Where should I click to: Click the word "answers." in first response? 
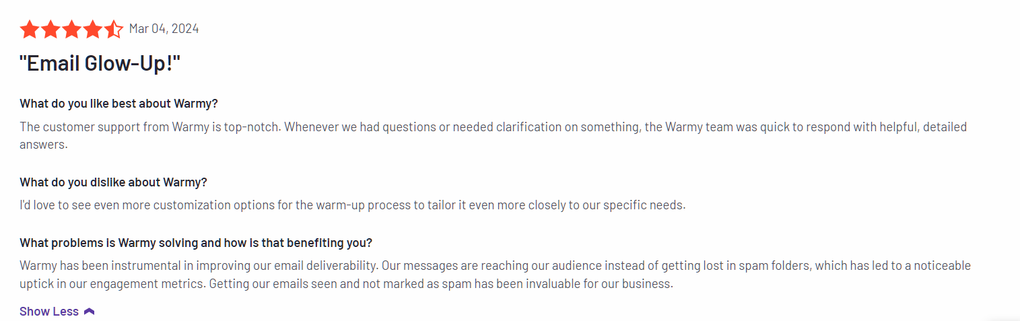click(44, 144)
